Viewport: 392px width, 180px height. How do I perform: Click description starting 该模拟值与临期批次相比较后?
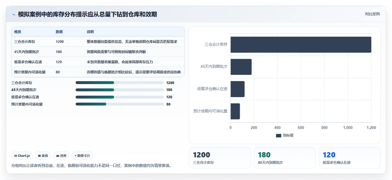pos(134,72)
